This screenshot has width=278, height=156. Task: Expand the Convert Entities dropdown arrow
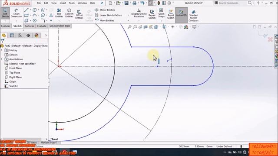[69, 21]
